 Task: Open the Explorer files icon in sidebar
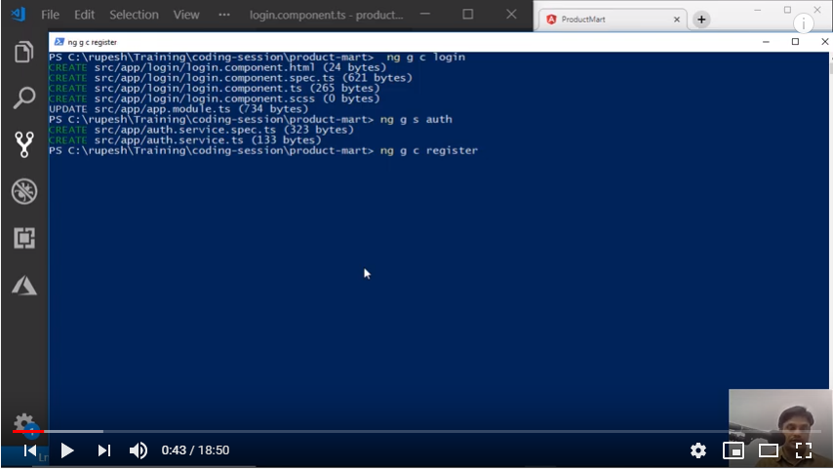pos(24,53)
